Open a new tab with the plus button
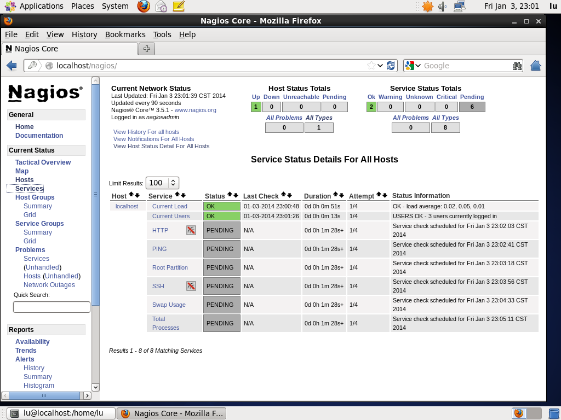The height and width of the screenshot is (420, 561). [146, 49]
